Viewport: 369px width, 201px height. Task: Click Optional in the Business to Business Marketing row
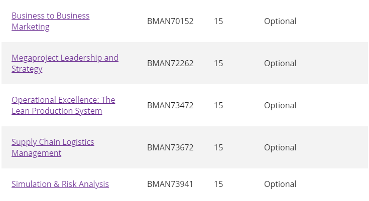[x=280, y=21]
